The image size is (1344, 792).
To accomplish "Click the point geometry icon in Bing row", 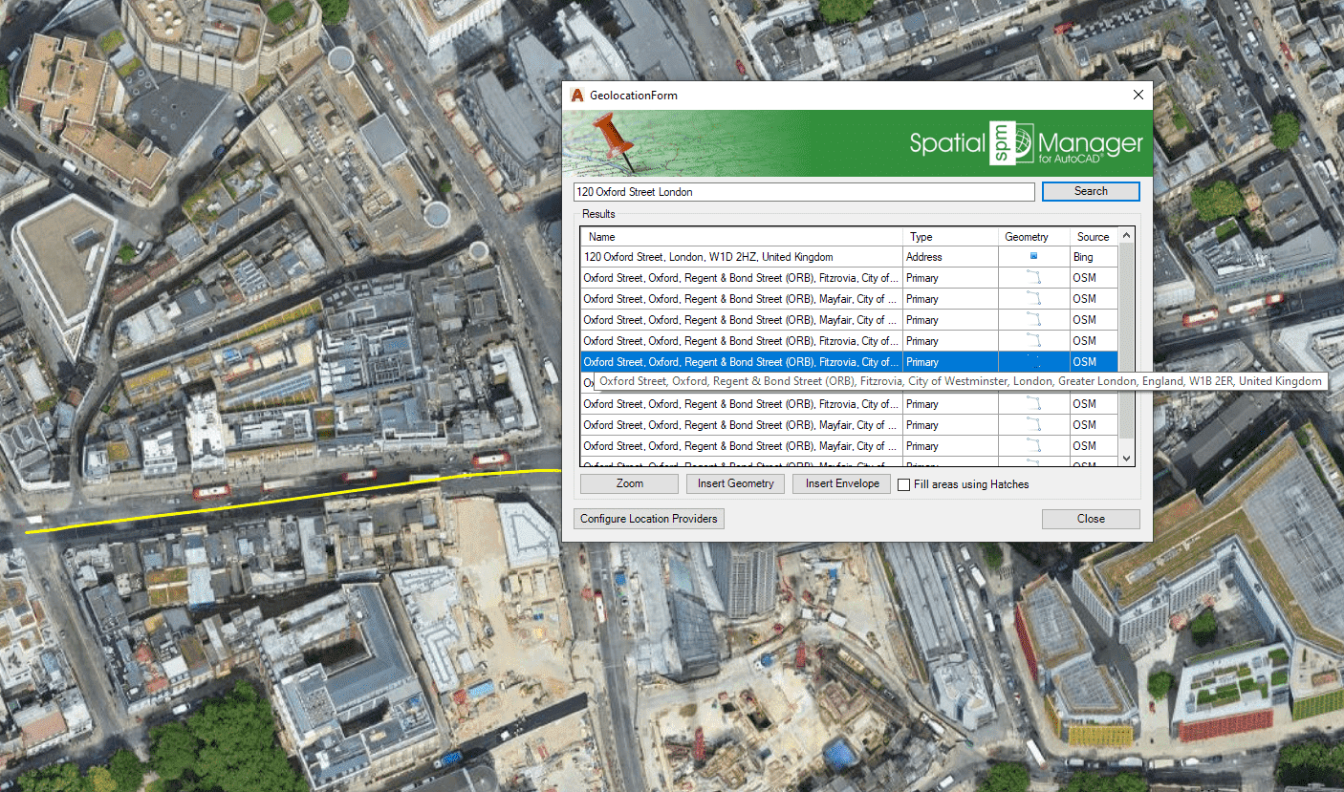I will 1033,257.
